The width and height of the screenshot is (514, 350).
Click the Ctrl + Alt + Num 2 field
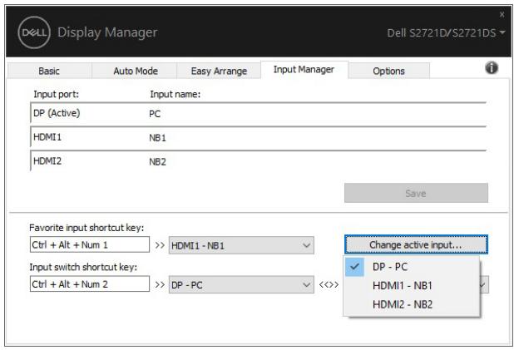click(90, 284)
